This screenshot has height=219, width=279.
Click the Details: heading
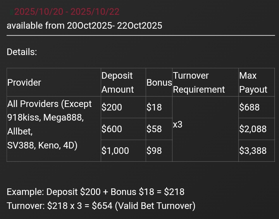click(x=22, y=52)
